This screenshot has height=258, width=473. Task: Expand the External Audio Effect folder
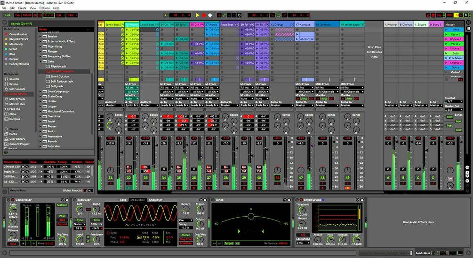click(40, 41)
